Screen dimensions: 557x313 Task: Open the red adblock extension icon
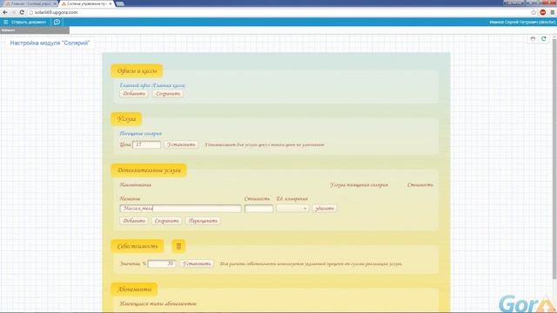[x=543, y=12]
